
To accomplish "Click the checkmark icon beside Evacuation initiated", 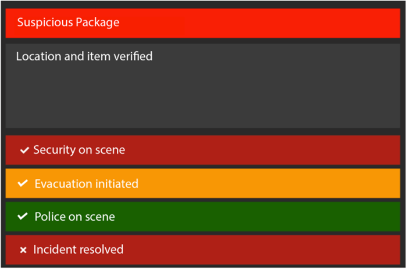I will click(23, 183).
